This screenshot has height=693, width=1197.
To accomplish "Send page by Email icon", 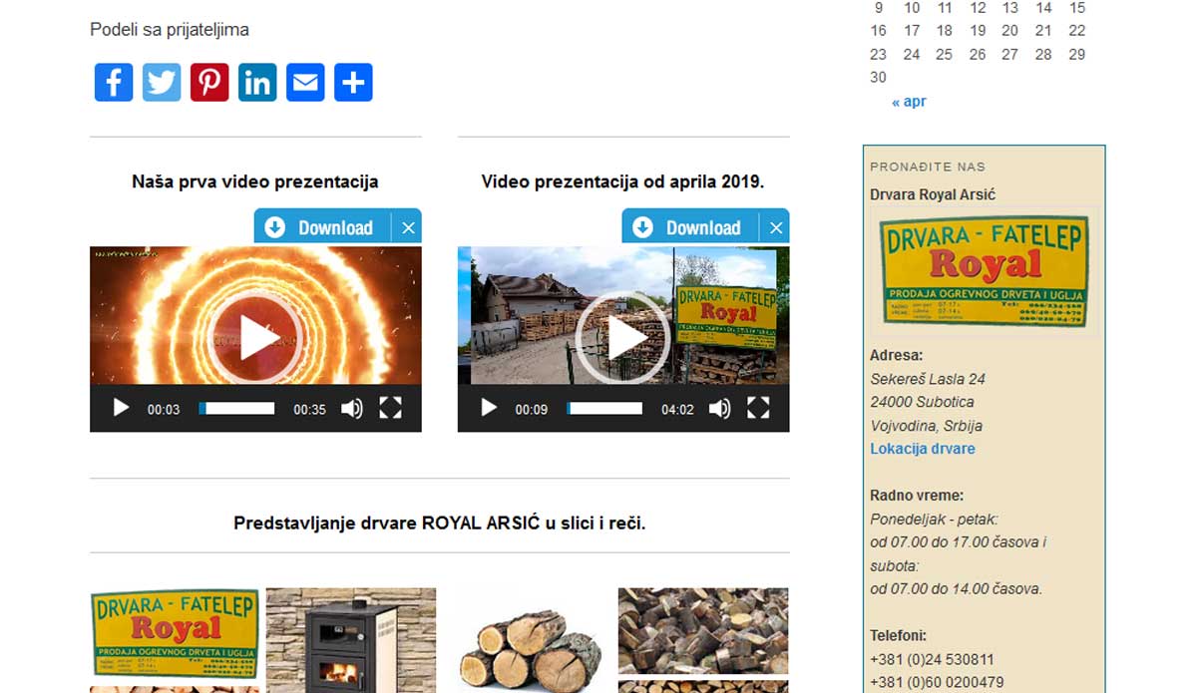I will (x=305, y=83).
